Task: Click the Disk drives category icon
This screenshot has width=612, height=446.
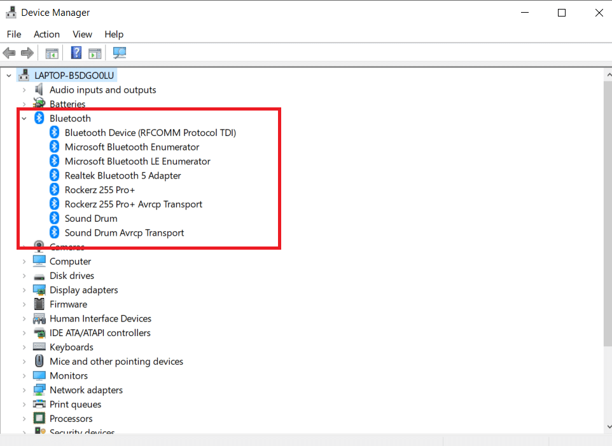Action: click(39, 276)
